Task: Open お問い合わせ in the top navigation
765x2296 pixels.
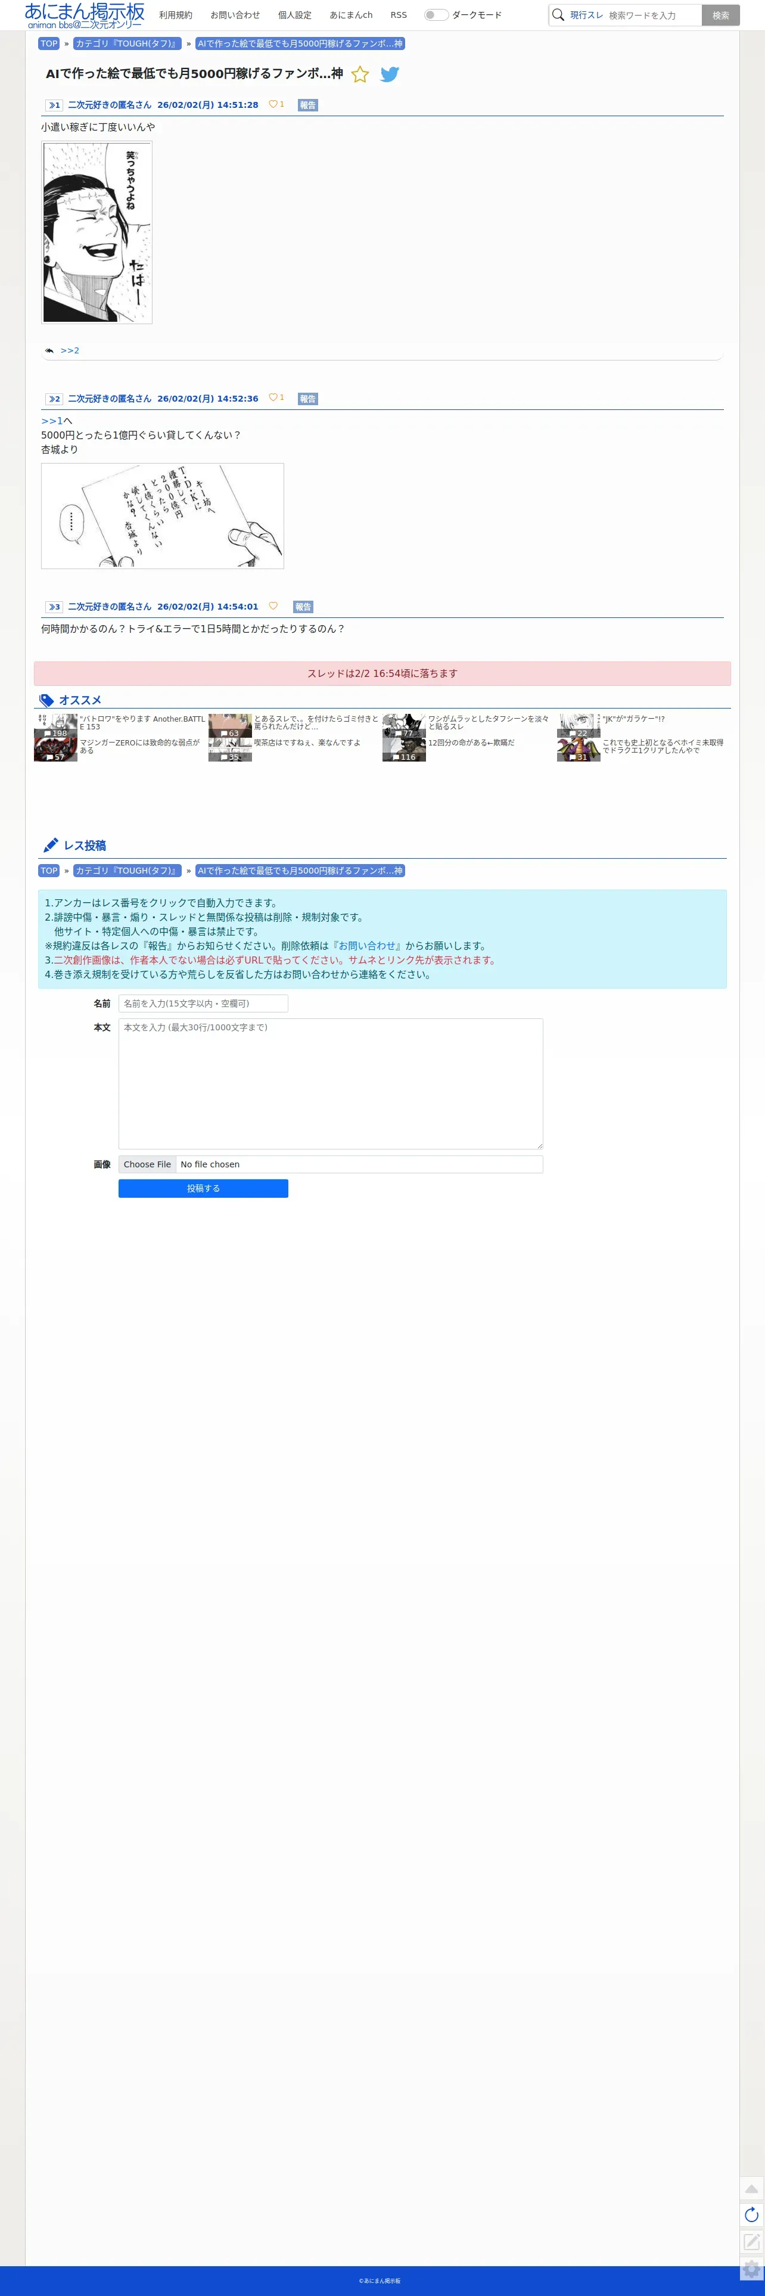Action: 235,15
